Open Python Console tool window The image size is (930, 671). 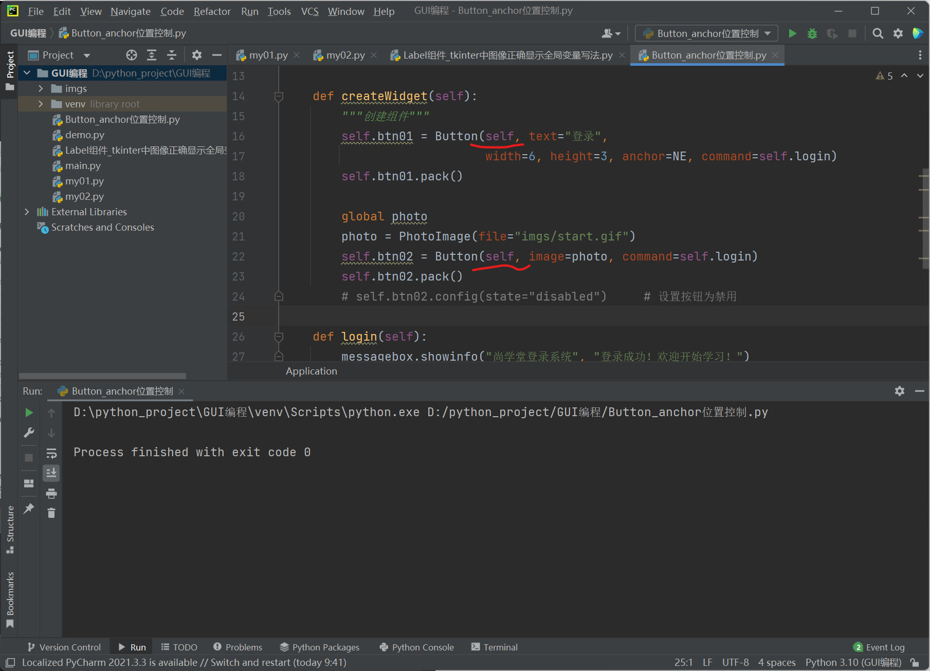[x=416, y=647]
